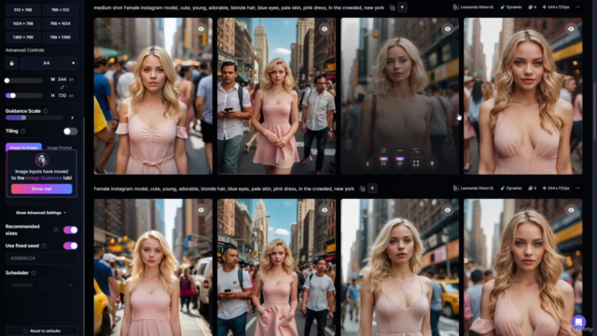Open Tiling help info icon
Image resolution: width=597 pixels, height=336 pixels.
coord(22,131)
